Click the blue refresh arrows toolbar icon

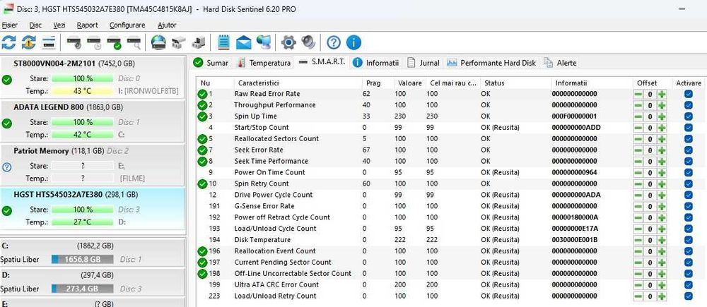click(8, 43)
